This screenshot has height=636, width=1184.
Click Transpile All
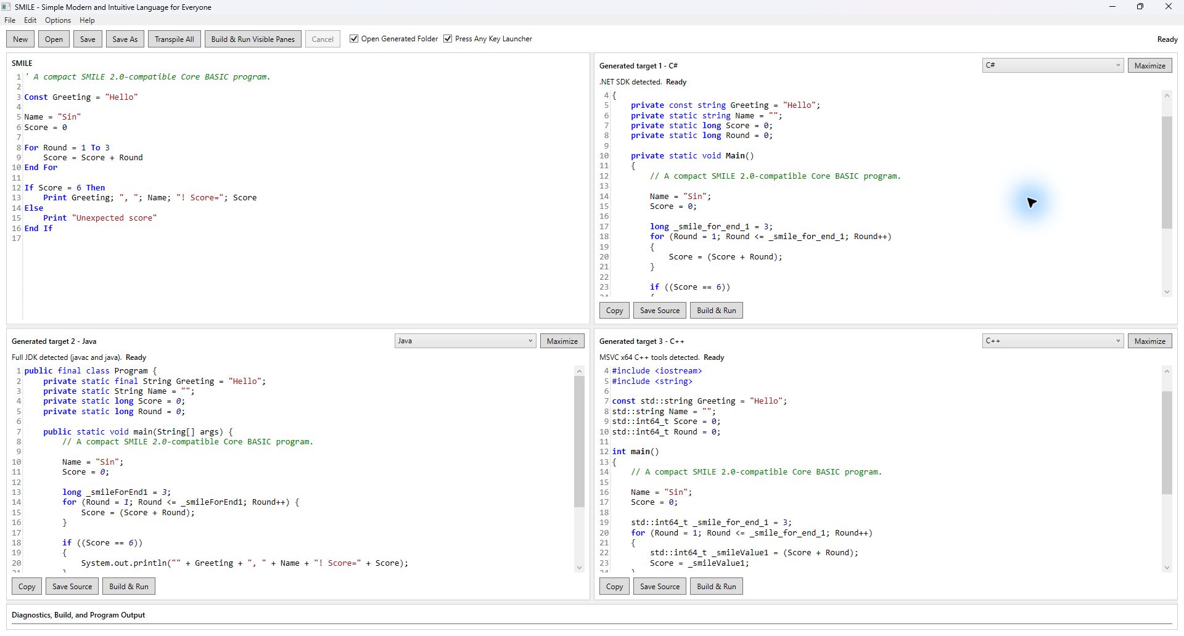175,39
